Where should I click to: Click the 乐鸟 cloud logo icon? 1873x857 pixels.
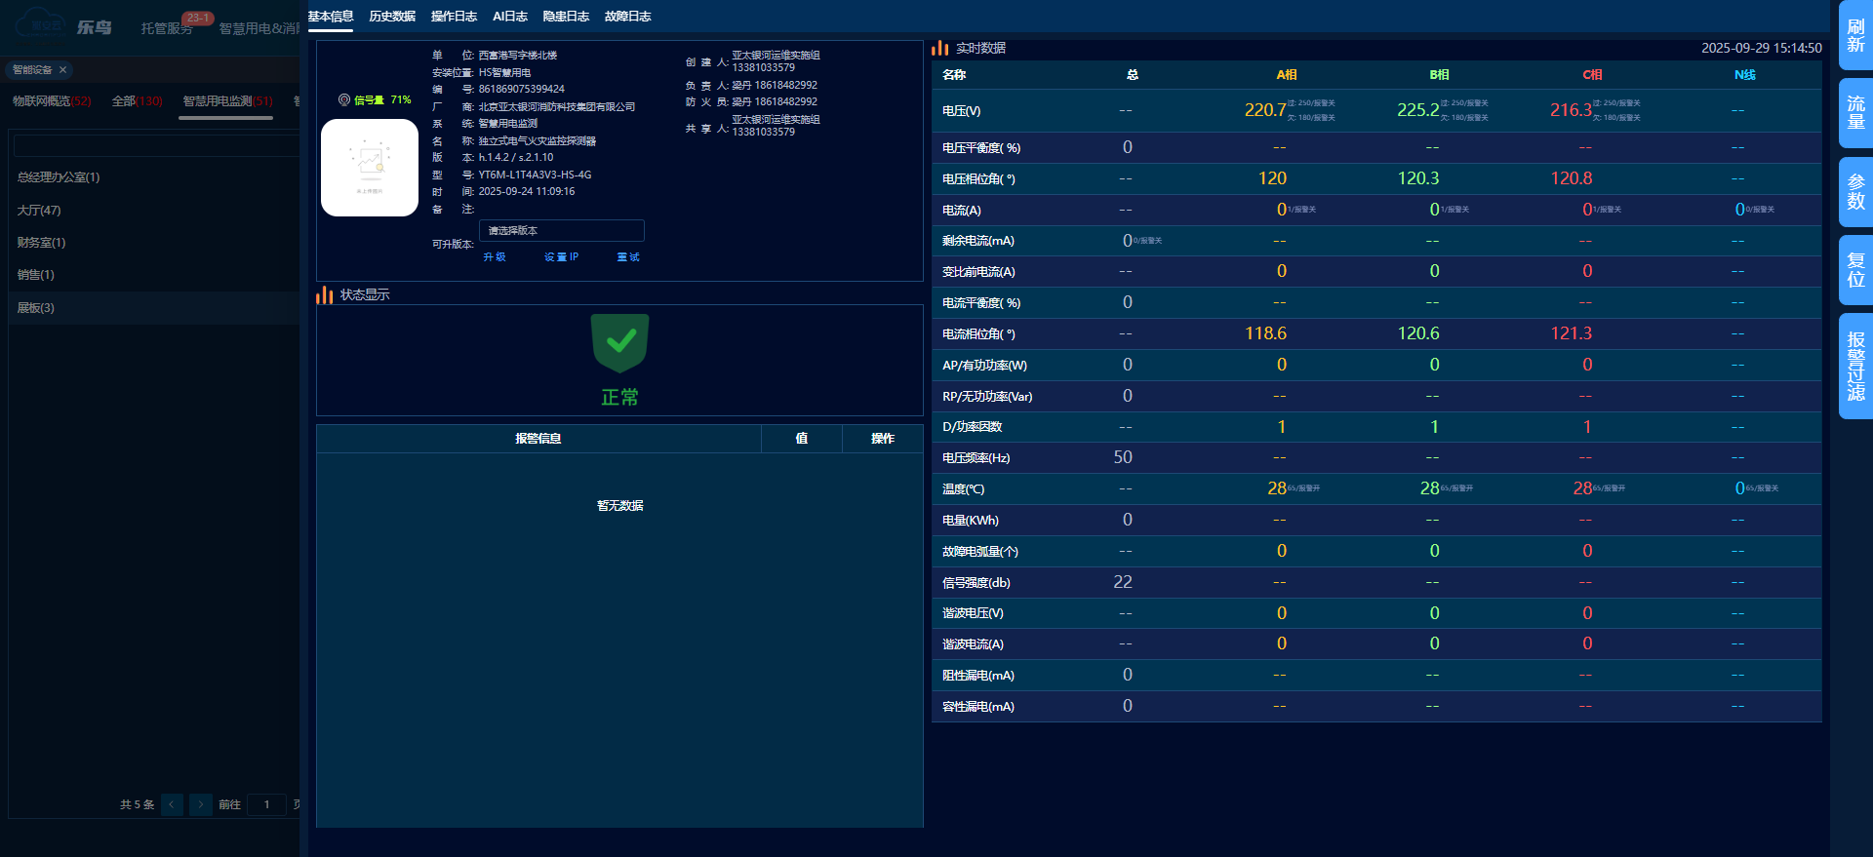coord(39,24)
